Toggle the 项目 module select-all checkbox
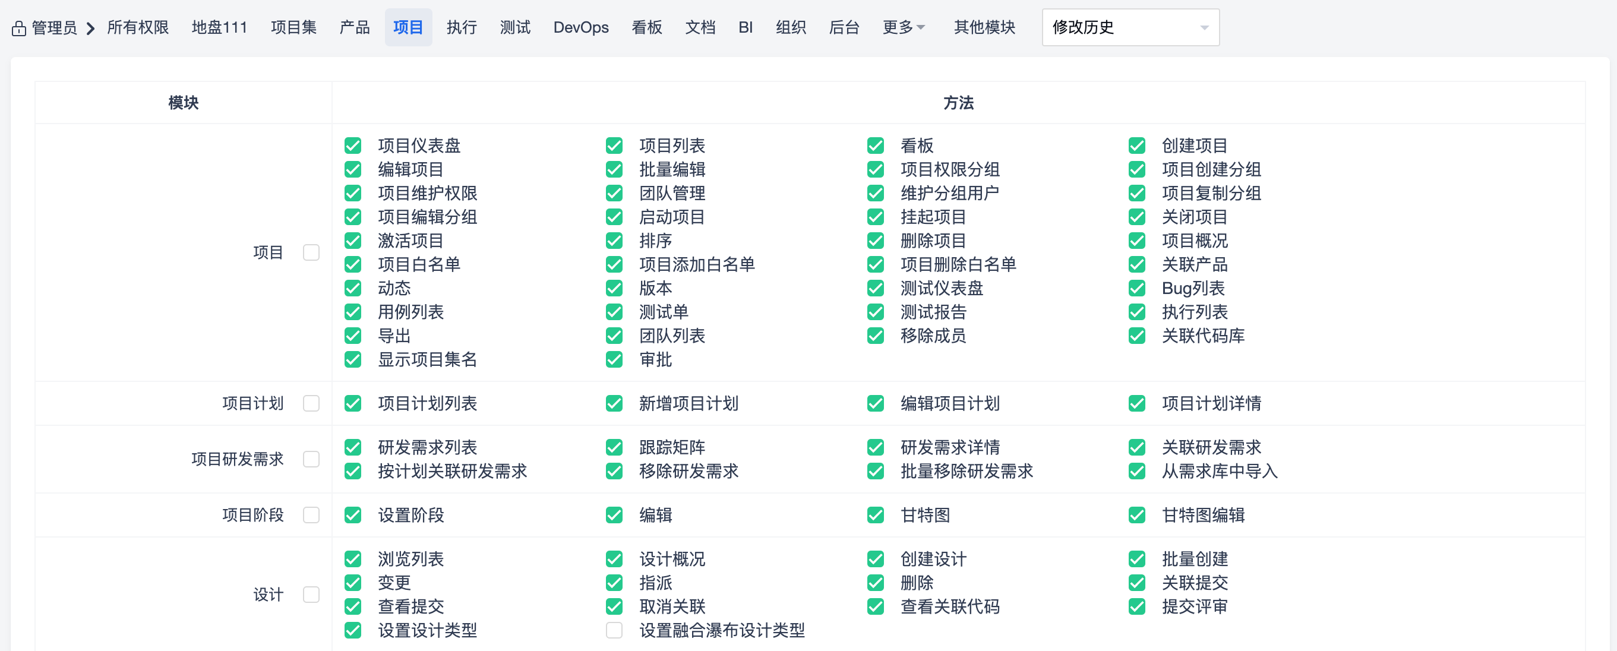Image resolution: width=1617 pixels, height=651 pixels. coord(311,252)
